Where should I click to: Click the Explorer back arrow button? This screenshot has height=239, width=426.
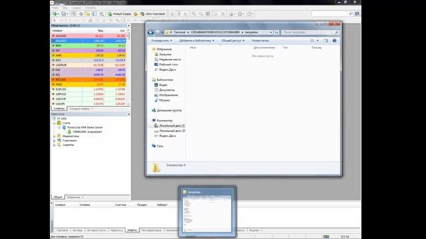(151, 33)
